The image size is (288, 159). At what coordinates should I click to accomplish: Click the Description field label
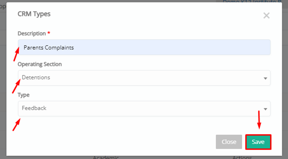(x=32, y=33)
